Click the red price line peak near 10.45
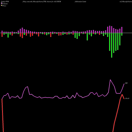Screen dimensions: 132x132 pos(122,95)
